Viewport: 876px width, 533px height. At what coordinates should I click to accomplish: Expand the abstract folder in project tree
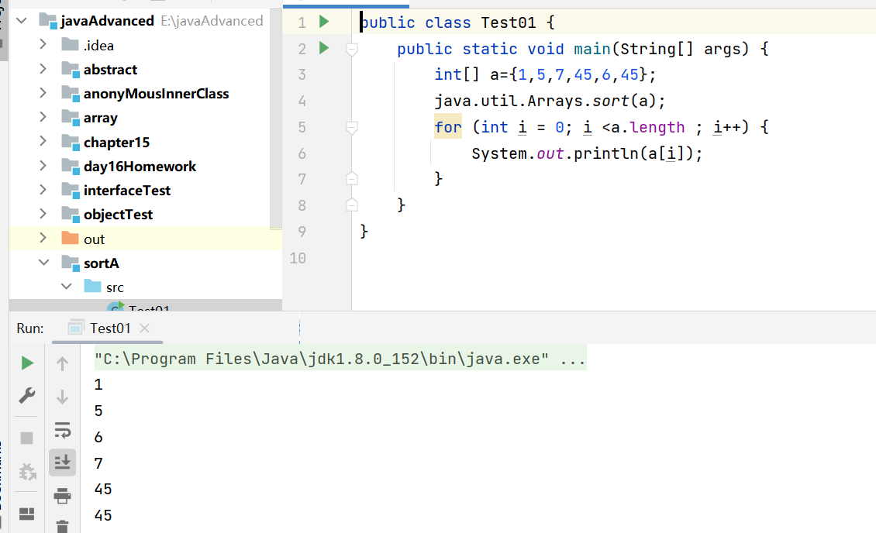coord(43,69)
